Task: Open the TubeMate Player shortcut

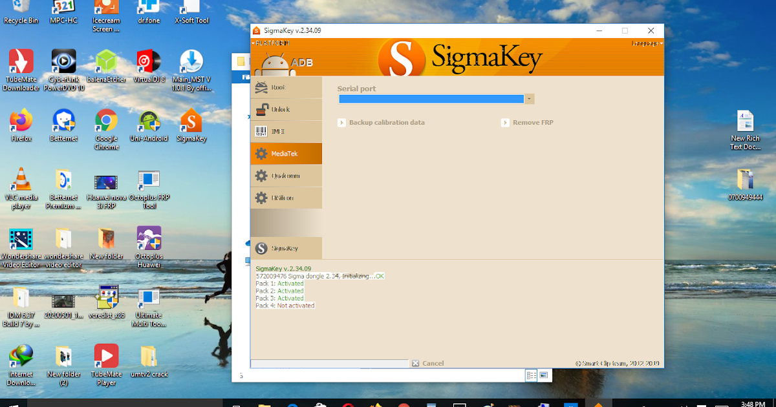Action: pyautogui.click(x=106, y=365)
